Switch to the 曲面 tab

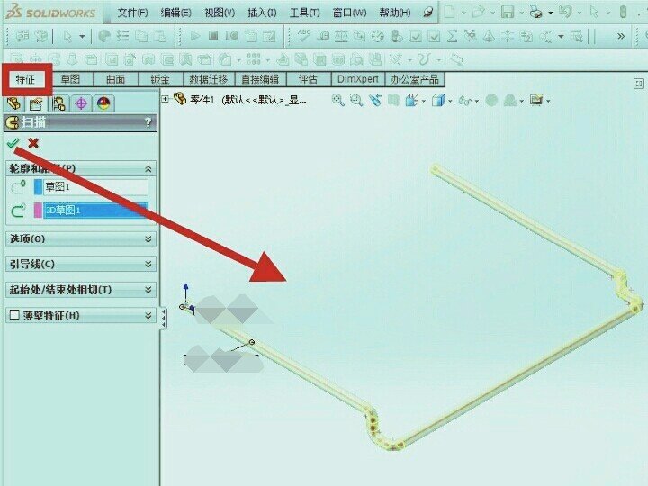pos(114,79)
